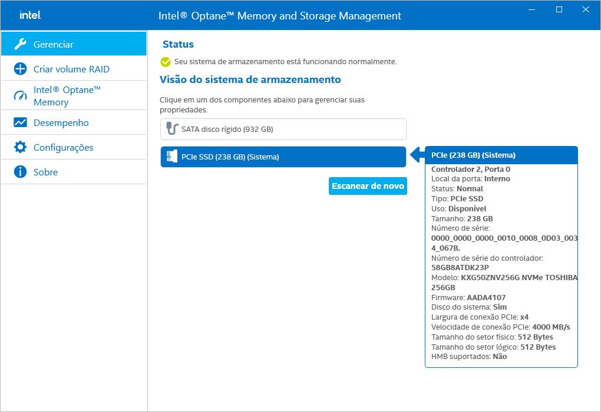Minimize the Intel Optane window
This screenshot has height=412, width=601.
[x=531, y=9]
